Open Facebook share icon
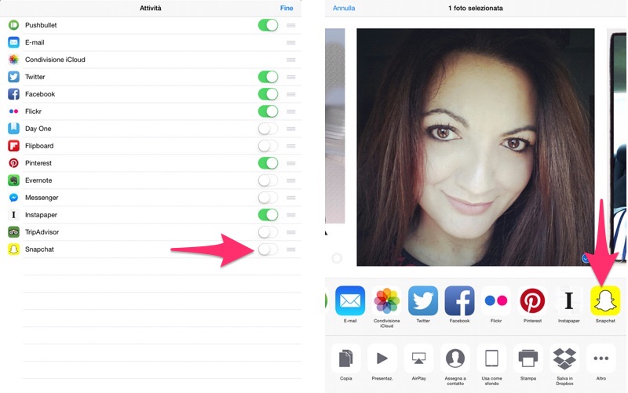 coord(459,300)
